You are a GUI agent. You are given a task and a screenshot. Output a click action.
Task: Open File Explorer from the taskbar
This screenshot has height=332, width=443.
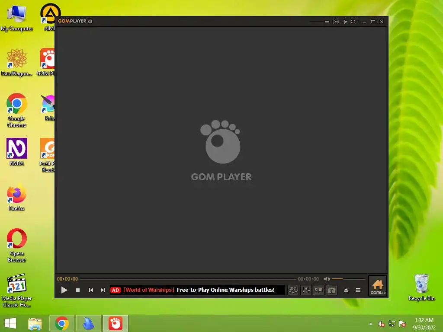pos(35,323)
